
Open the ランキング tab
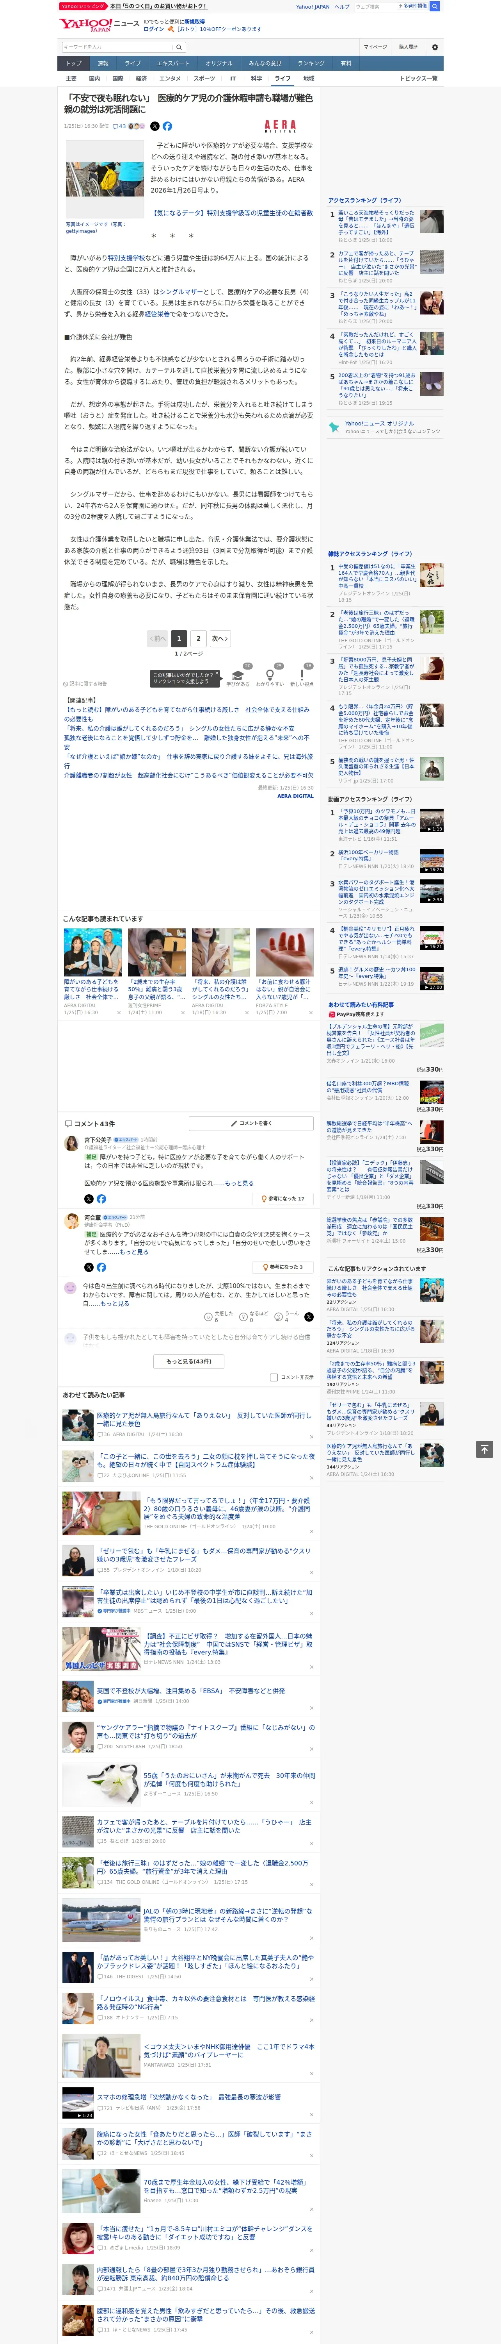point(311,64)
